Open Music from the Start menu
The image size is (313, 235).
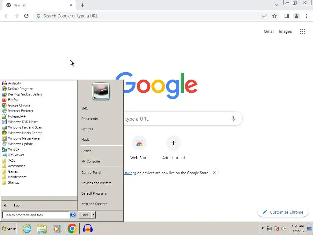pyautogui.click(x=86, y=140)
